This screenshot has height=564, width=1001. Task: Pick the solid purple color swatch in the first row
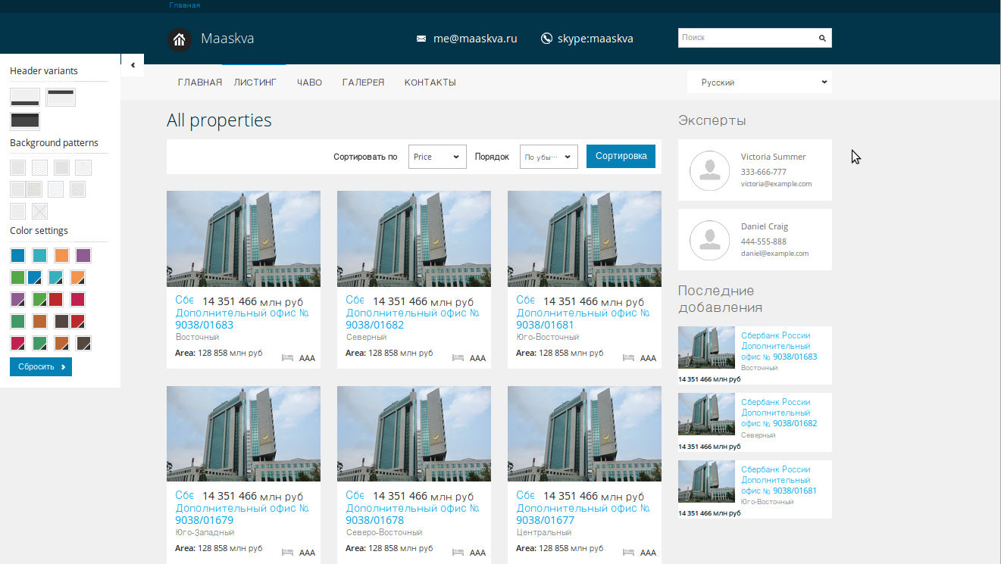tap(83, 256)
